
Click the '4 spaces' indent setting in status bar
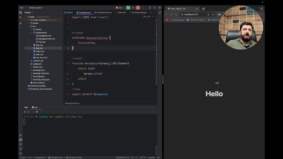point(151,157)
